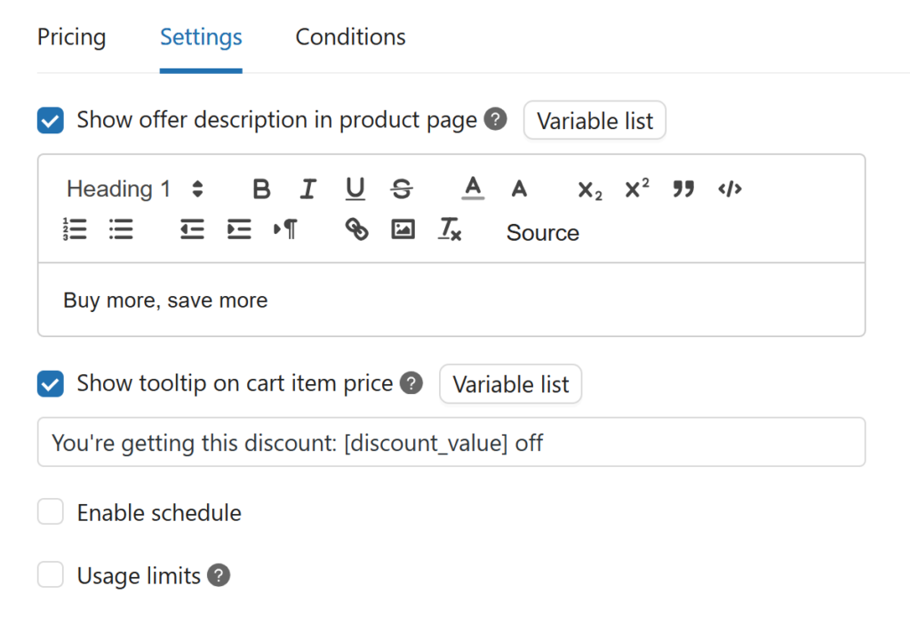This screenshot has height=618, width=910.
Task: Check the Usage limits checkbox
Action: pyautogui.click(x=51, y=574)
